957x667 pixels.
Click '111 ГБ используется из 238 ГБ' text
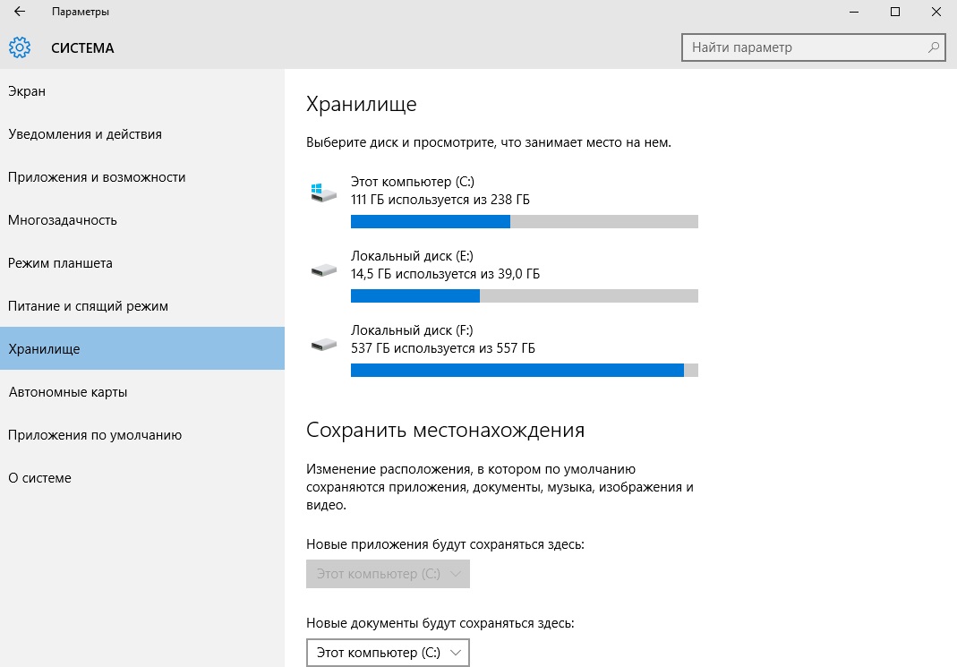440,201
